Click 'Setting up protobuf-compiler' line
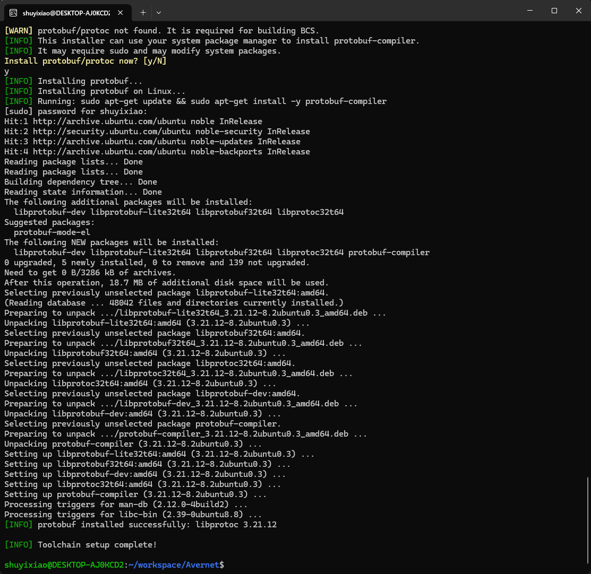 pyautogui.click(x=135, y=494)
